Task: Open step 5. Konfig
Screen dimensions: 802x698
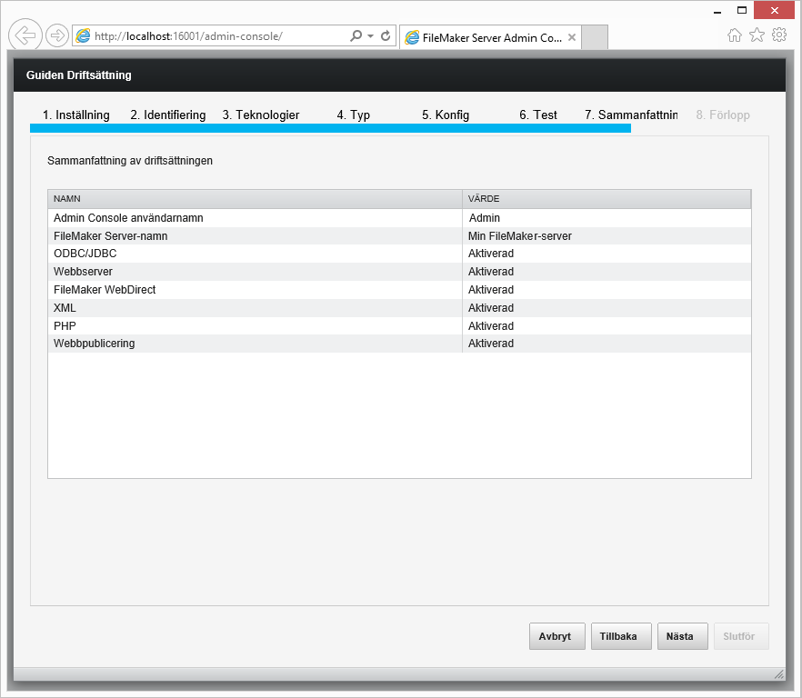Action: point(446,115)
